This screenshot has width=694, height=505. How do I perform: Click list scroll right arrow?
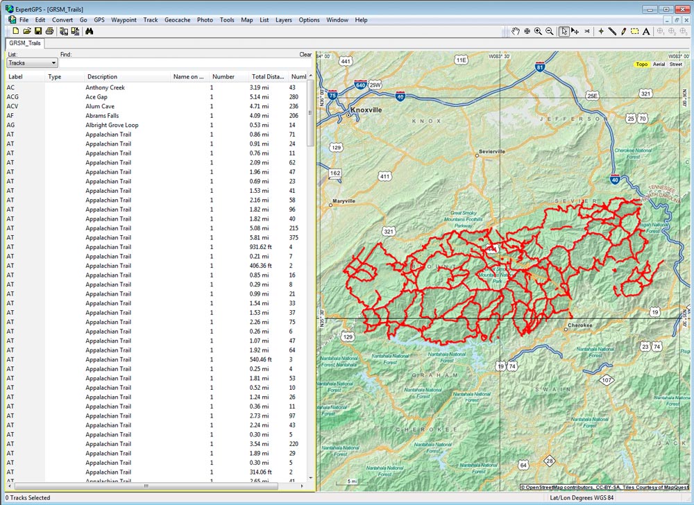pyautogui.click(x=303, y=486)
